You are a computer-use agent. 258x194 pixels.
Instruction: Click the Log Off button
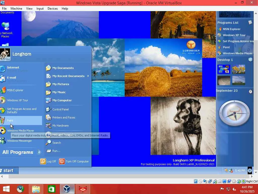coord(48,161)
